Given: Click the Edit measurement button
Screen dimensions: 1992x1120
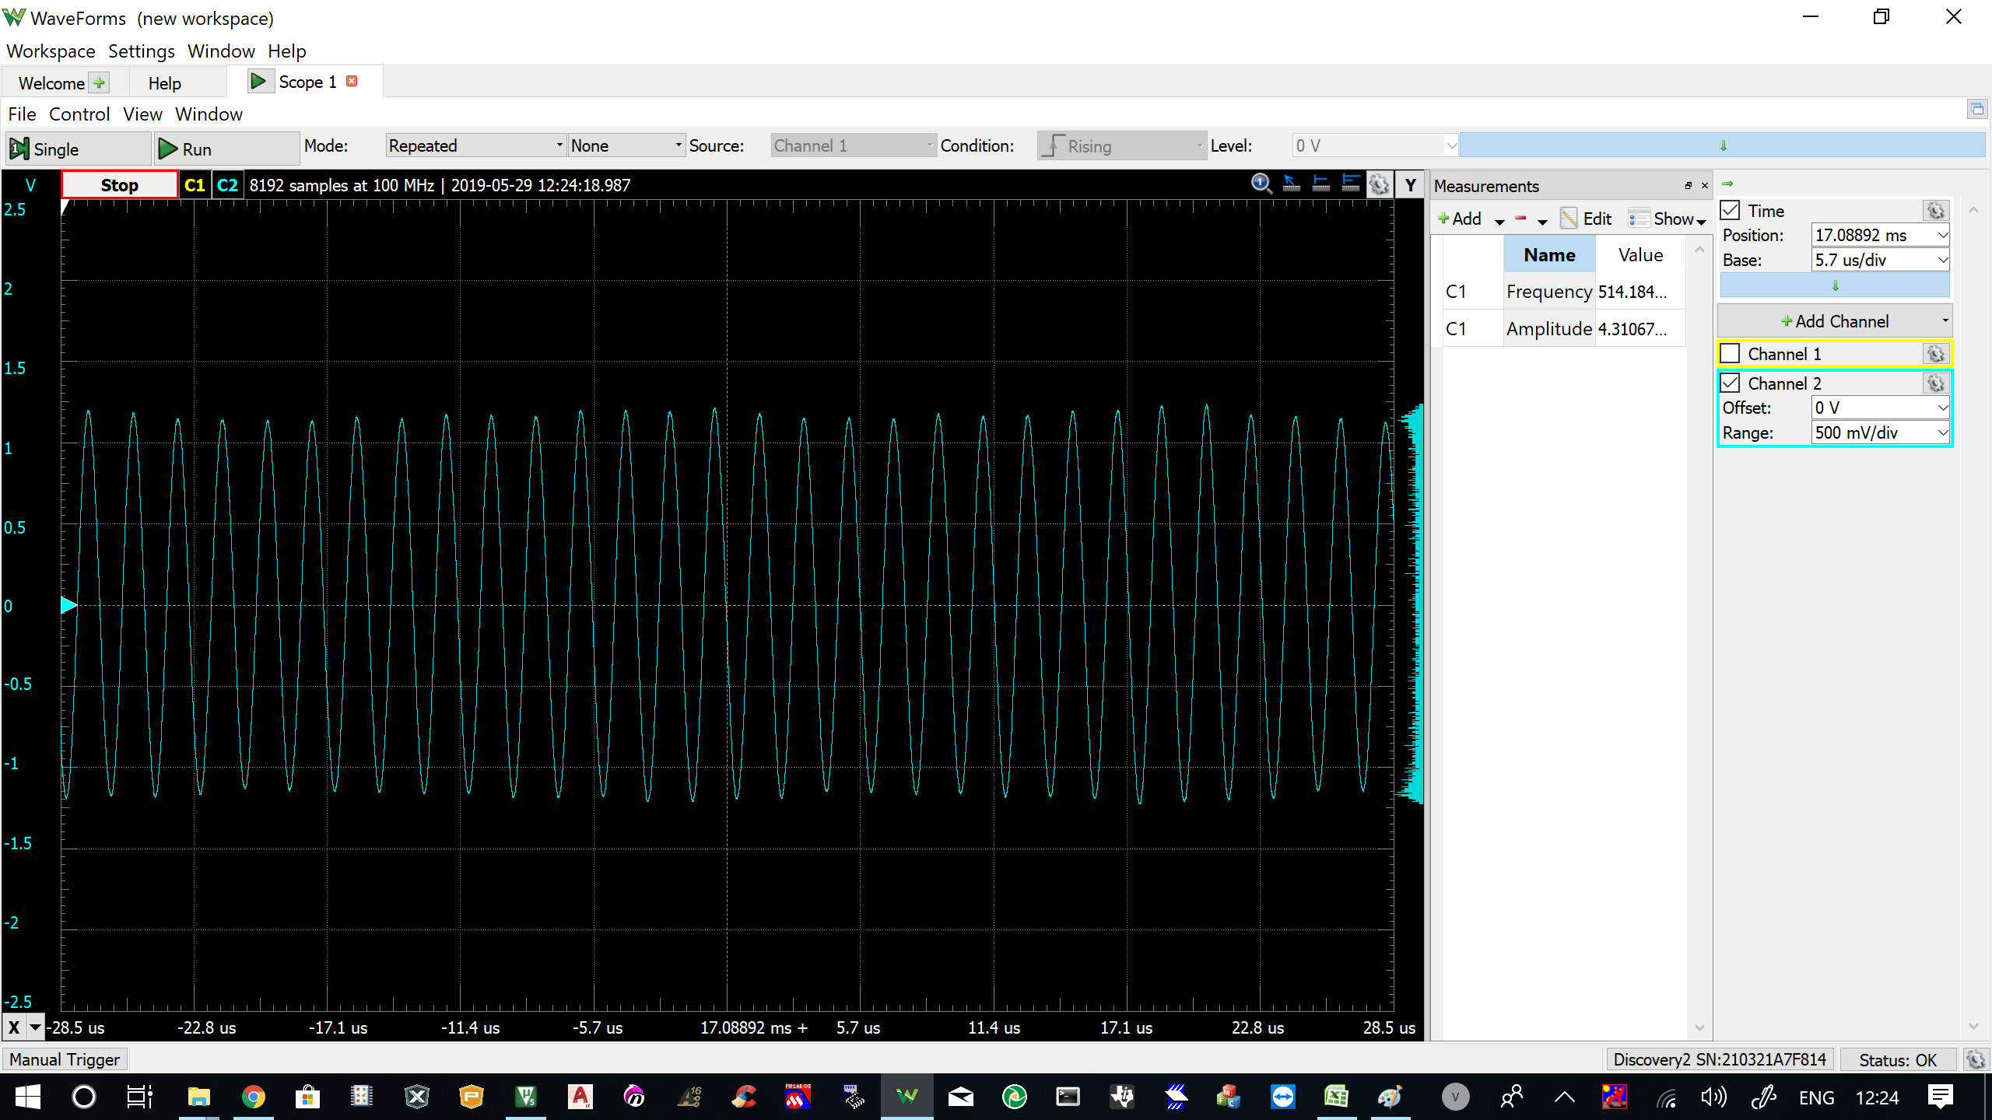Looking at the screenshot, I should tap(1586, 219).
